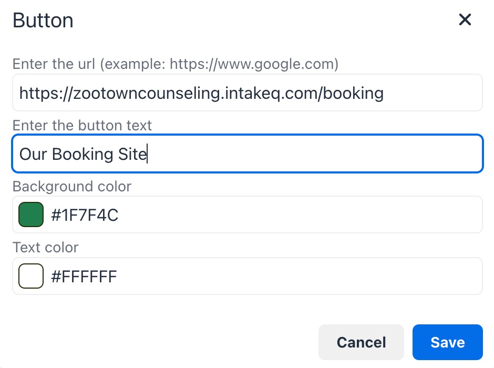Click into the button text field
This screenshot has height=368, width=494.
coord(315,154)
